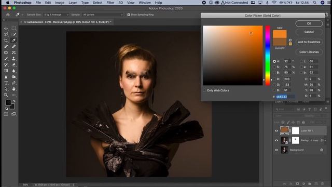Image resolution: width=332 pixels, height=187 pixels.
Task: Click the hex color input field
Action: tap(285, 97)
